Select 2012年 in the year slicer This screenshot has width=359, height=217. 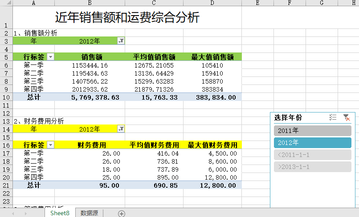click(313, 143)
